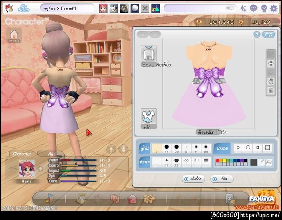This screenshot has height=220, width=282.
Task: Click the orange puzzle piece icon in bottom bar
Action: 149,198
